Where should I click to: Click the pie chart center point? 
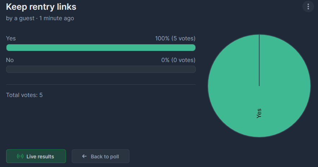259,86
